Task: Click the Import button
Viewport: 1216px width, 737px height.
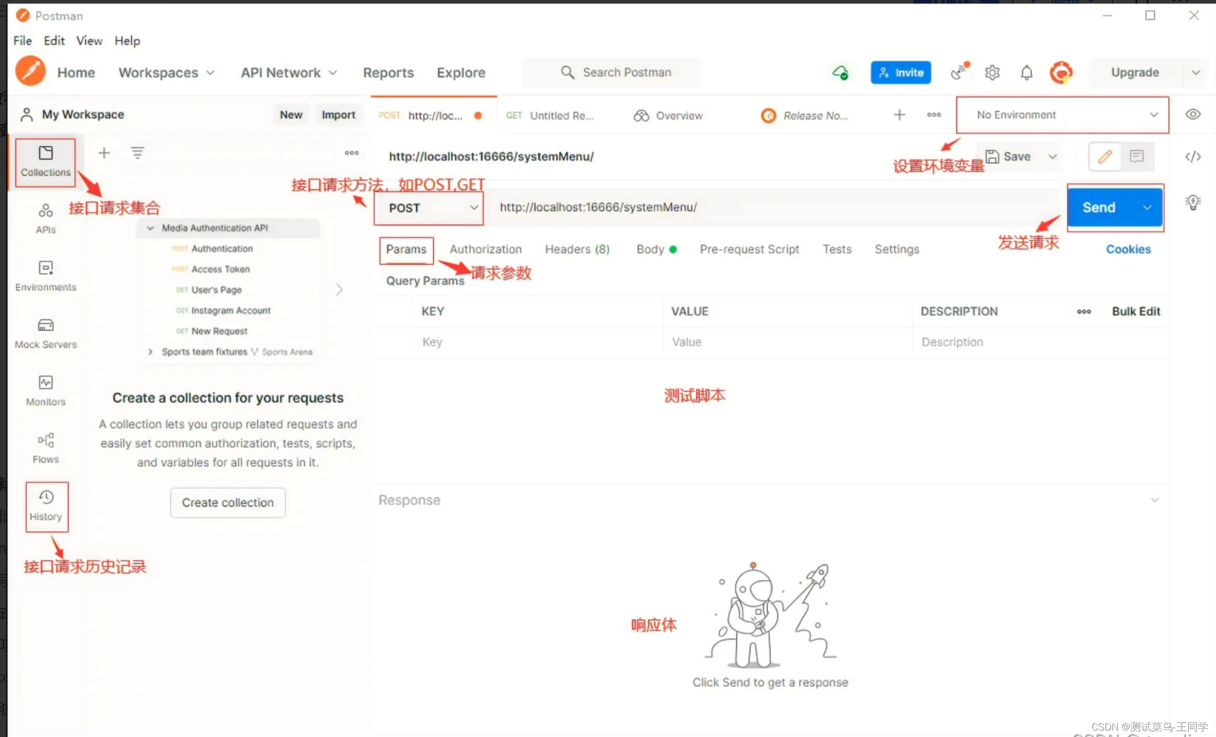Action: pos(338,115)
